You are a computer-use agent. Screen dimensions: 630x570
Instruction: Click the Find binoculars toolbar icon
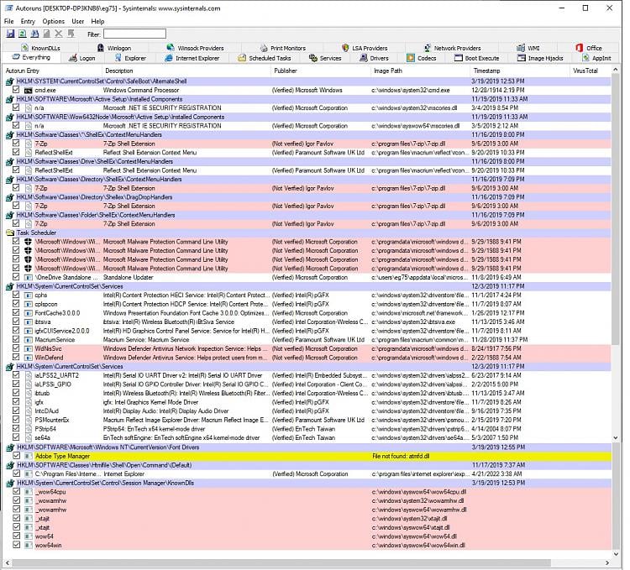click(x=35, y=34)
